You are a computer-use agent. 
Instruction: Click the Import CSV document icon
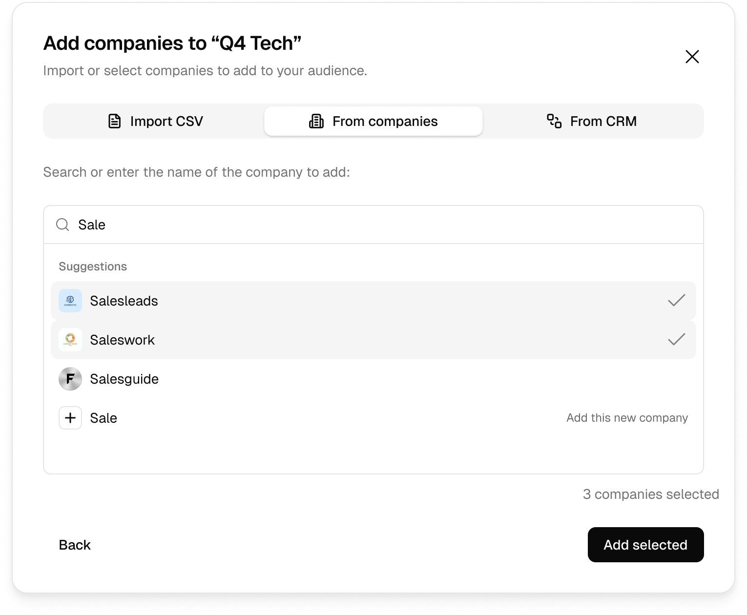(114, 121)
